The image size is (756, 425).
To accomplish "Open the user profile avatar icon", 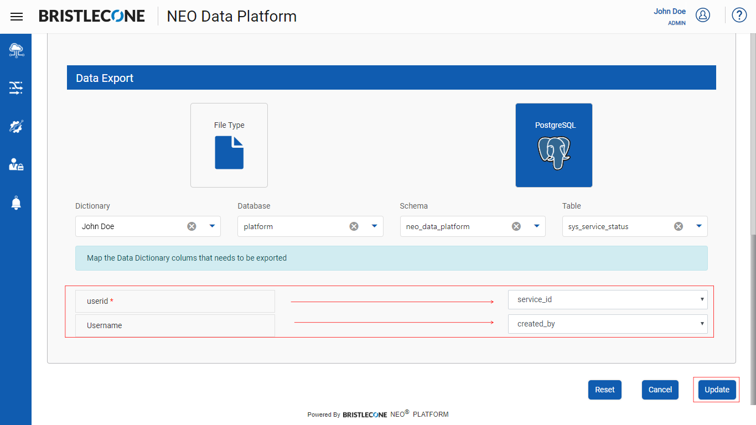I will (x=703, y=15).
